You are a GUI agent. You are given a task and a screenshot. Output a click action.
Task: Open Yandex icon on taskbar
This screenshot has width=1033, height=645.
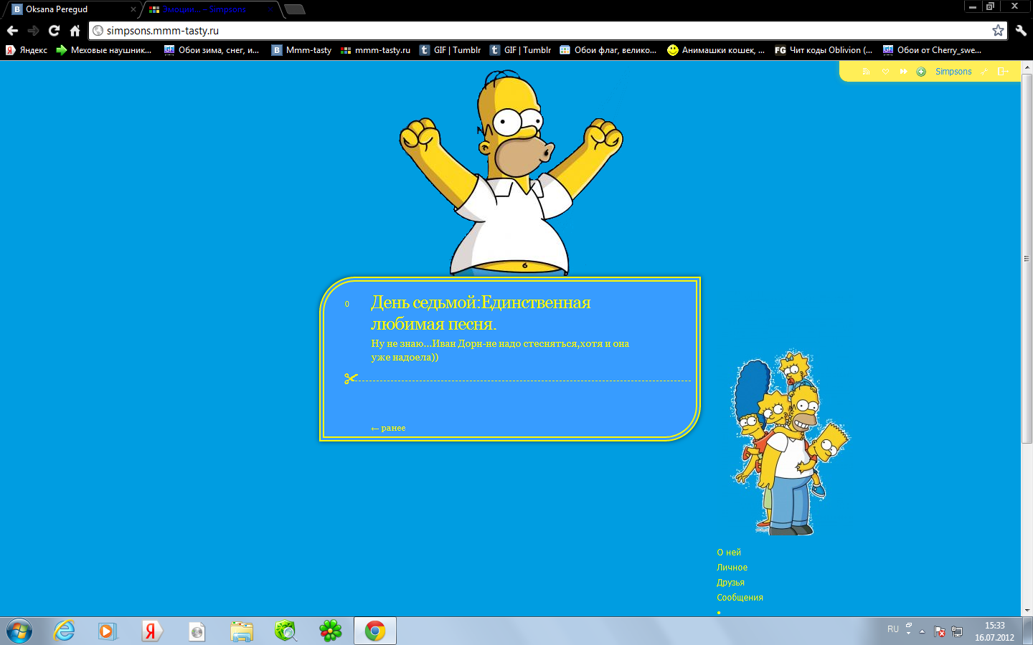coord(151,631)
